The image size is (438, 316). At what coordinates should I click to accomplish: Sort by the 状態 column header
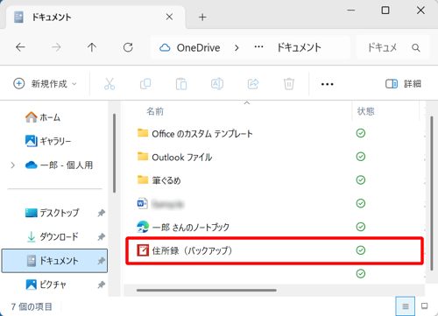click(x=366, y=111)
